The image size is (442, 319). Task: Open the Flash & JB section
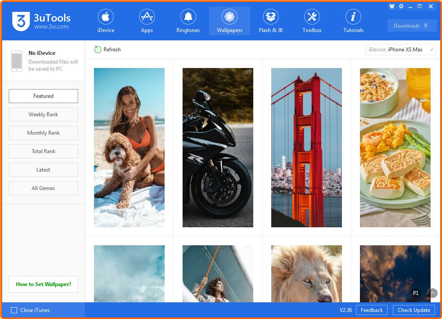[271, 21]
